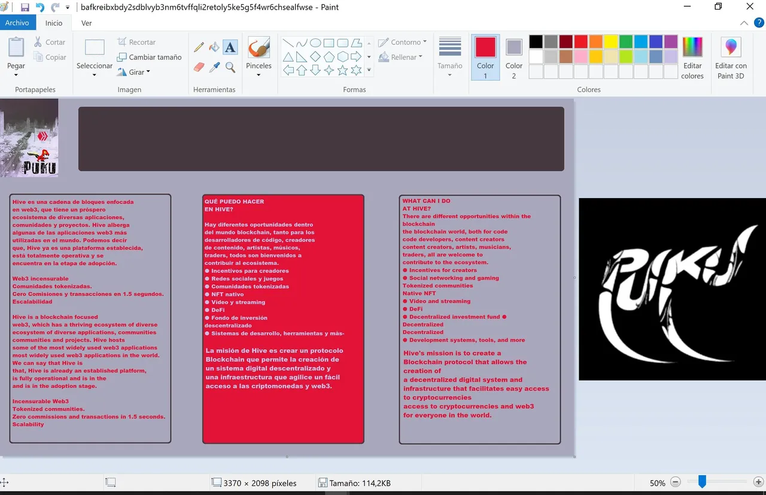The height and width of the screenshot is (495, 766).
Task: Expand the Girar rotate dropdown
Action: coord(148,72)
